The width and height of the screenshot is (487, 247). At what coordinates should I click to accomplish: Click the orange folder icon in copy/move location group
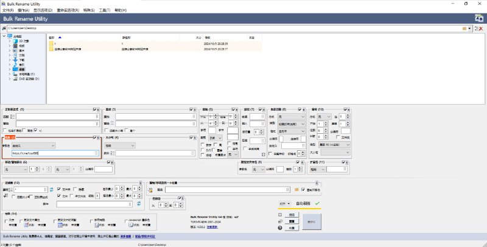pos(296,189)
